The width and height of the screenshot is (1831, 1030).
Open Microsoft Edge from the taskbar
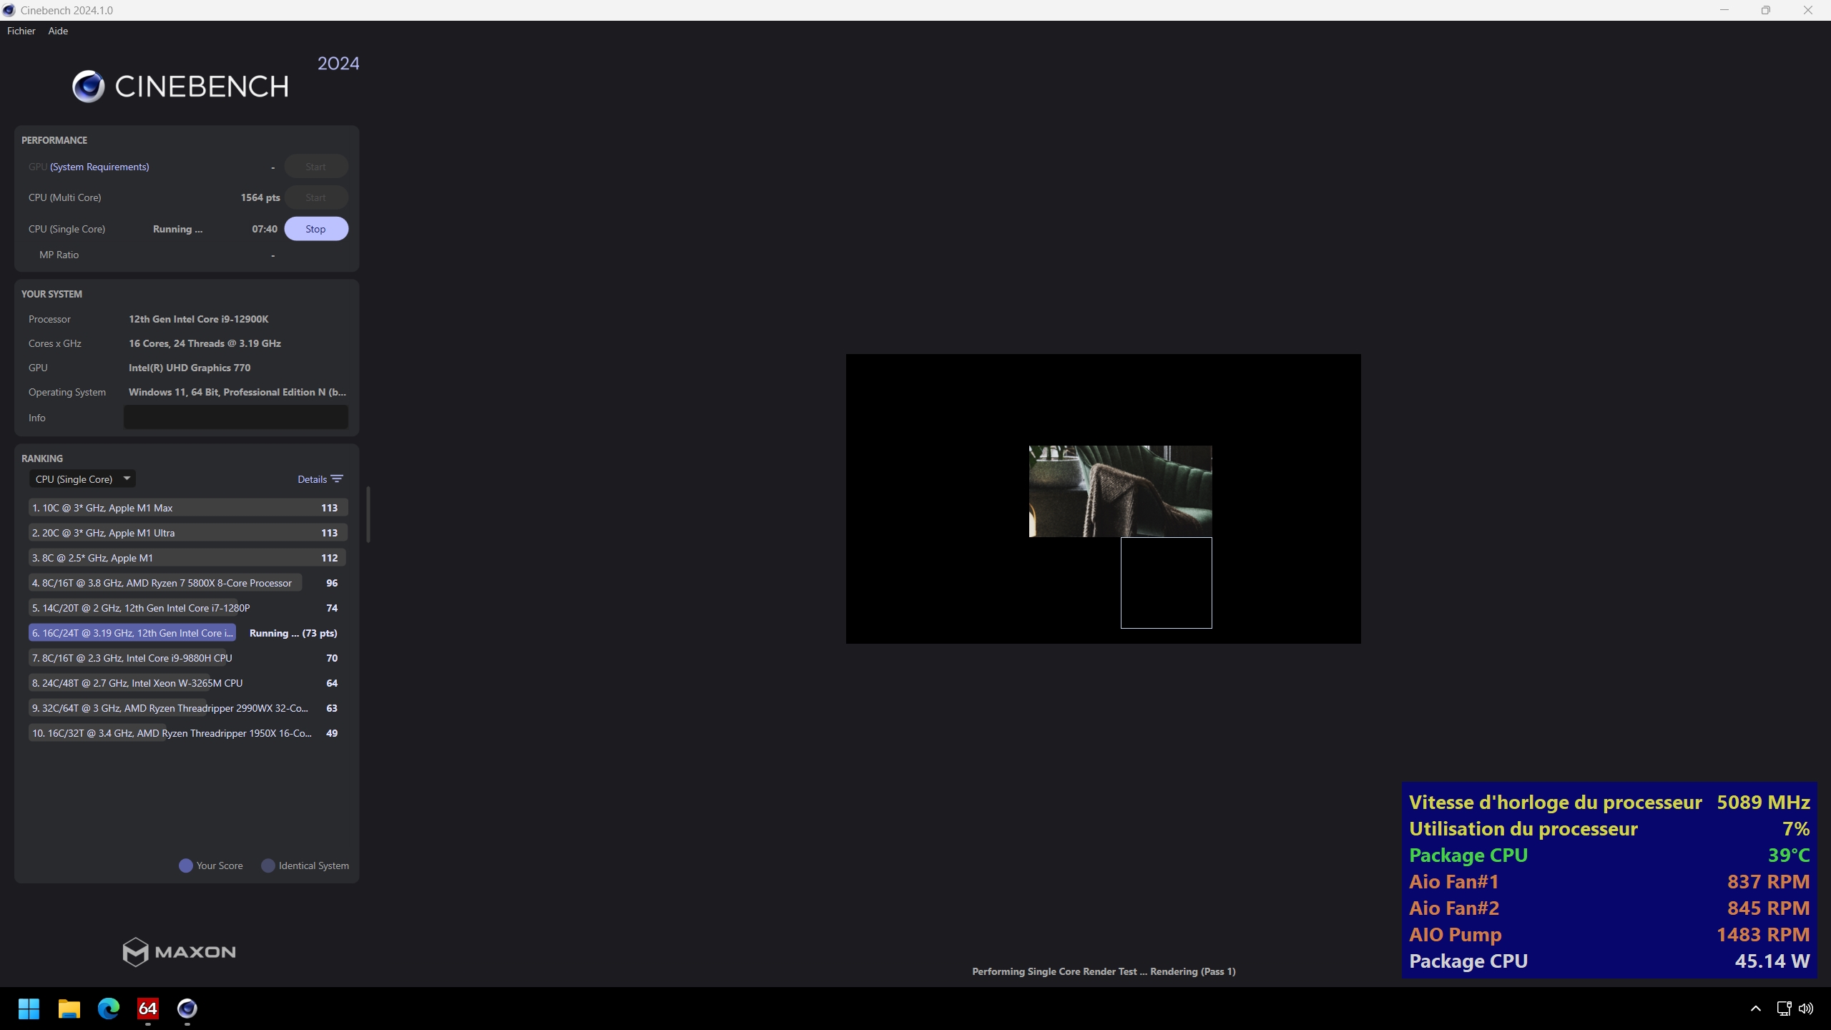[109, 1009]
